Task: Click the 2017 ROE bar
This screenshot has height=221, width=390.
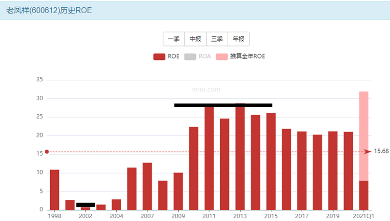Action: (x=302, y=171)
